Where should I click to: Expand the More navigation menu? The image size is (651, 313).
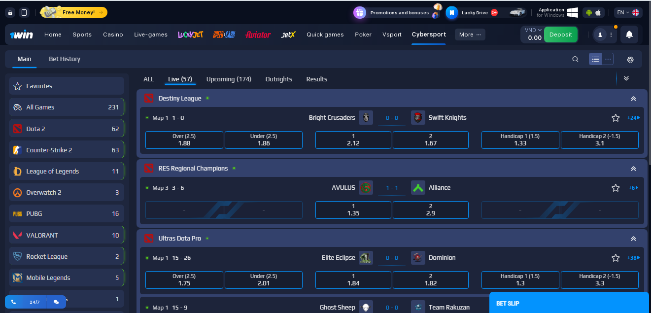pyautogui.click(x=470, y=35)
